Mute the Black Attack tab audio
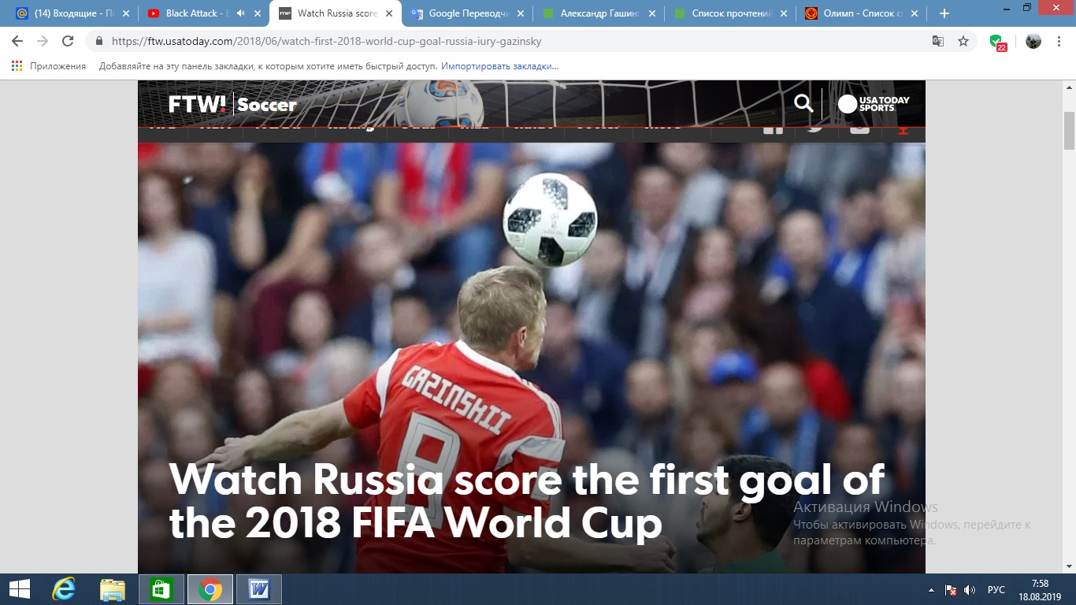This screenshot has width=1076, height=605. [239, 13]
